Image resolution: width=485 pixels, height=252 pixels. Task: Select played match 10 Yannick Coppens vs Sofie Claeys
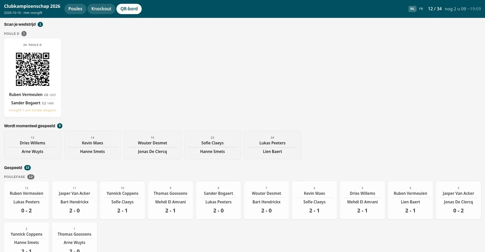pyautogui.click(x=122, y=200)
